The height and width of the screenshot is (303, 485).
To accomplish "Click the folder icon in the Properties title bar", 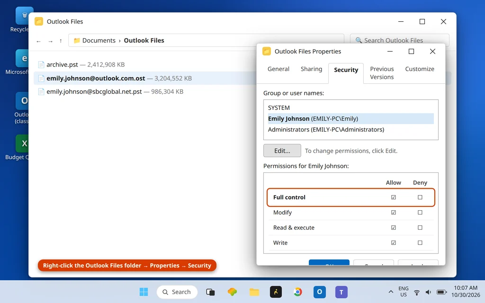I will pyautogui.click(x=267, y=51).
